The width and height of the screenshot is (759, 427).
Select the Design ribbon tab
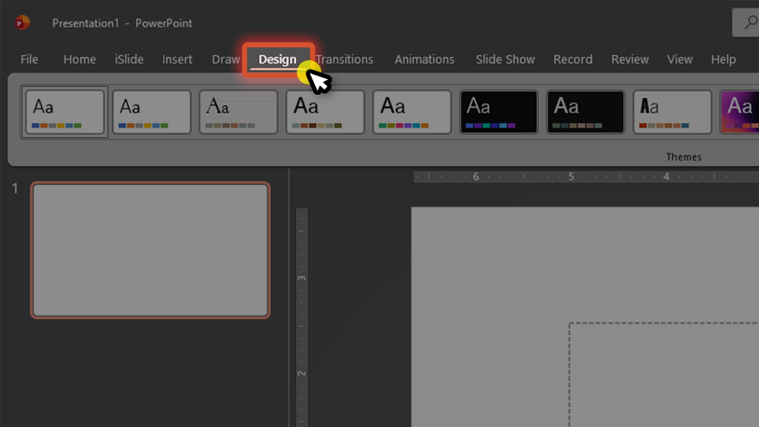click(277, 59)
